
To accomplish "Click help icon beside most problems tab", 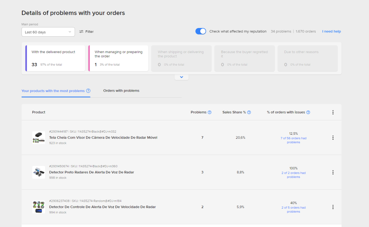I will [x=88, y=91].
